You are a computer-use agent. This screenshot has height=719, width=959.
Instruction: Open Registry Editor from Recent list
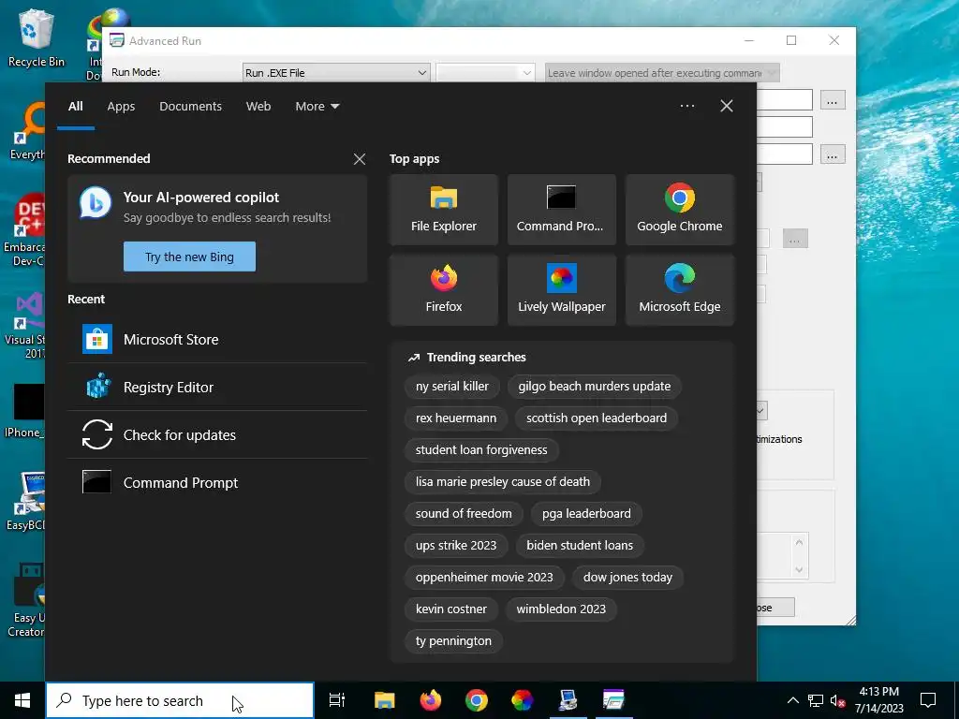pos(217,387)
